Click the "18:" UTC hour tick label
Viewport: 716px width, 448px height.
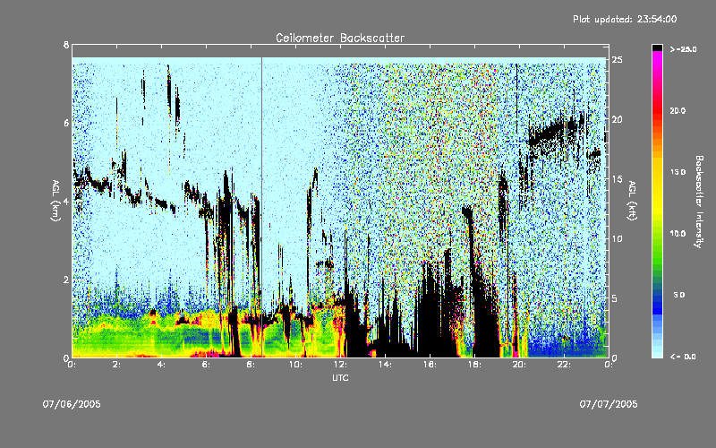474,365
